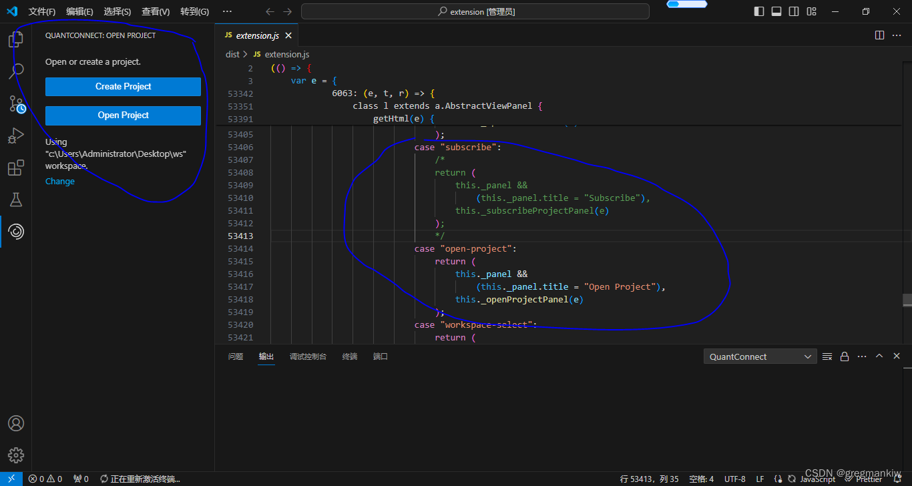912x486 pixels.
Task: Click the reactivating terminal status item
Action: (140, 479)
